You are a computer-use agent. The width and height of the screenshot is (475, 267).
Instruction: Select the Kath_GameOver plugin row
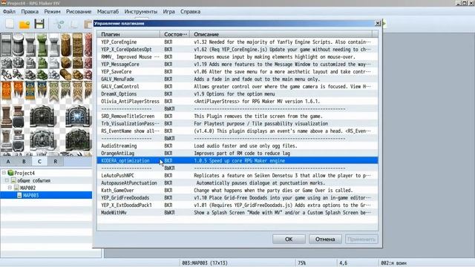point(237,190)
